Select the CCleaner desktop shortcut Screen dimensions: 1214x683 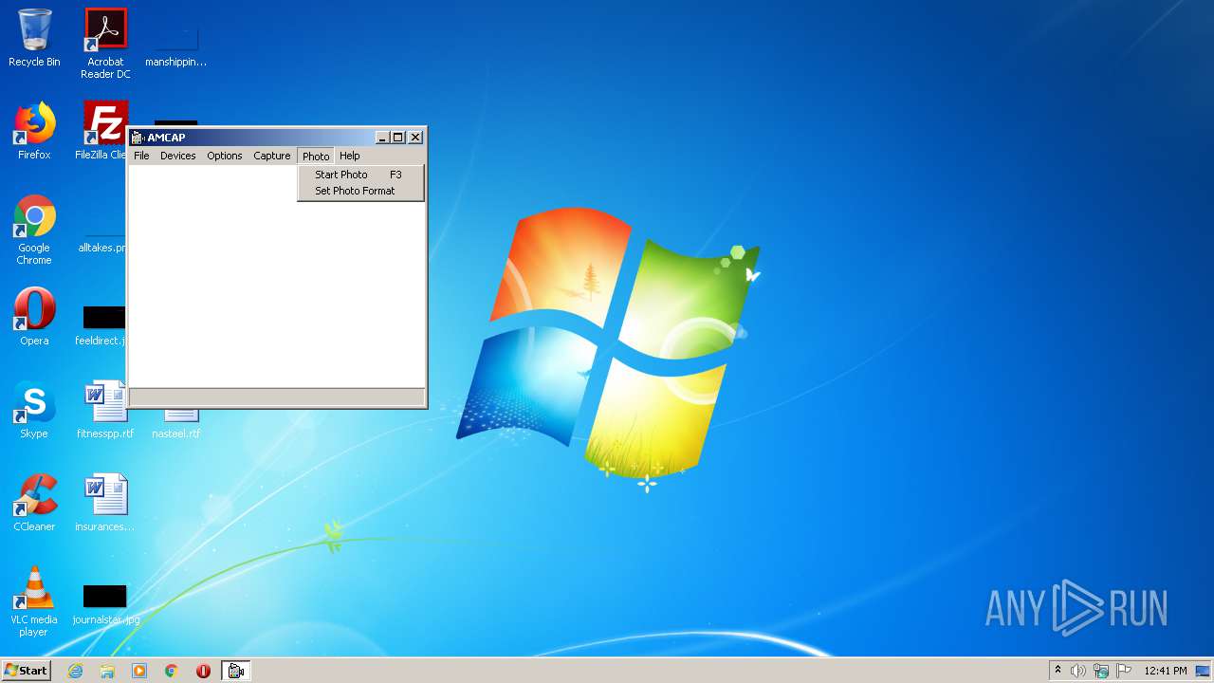[x=34, y=503]
